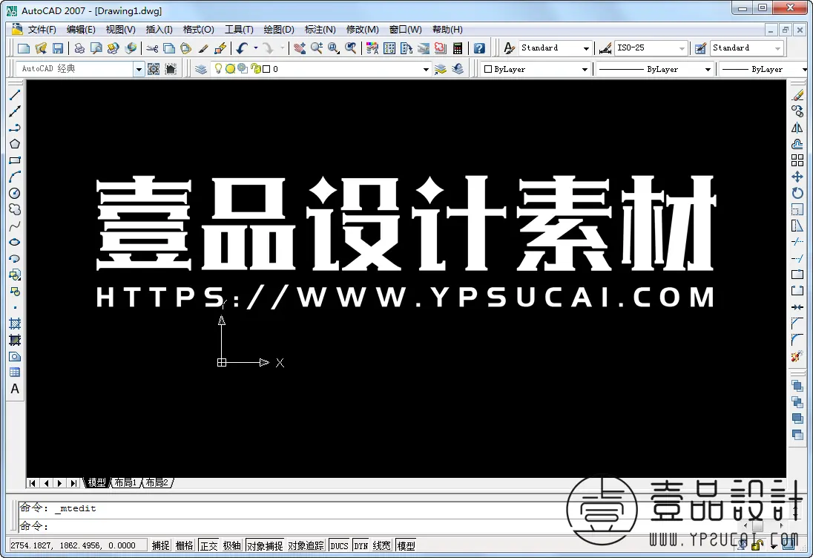Click layer 0 color swatch
The width and height of the screenshot is (813, 558).
[x=266, y=69]
